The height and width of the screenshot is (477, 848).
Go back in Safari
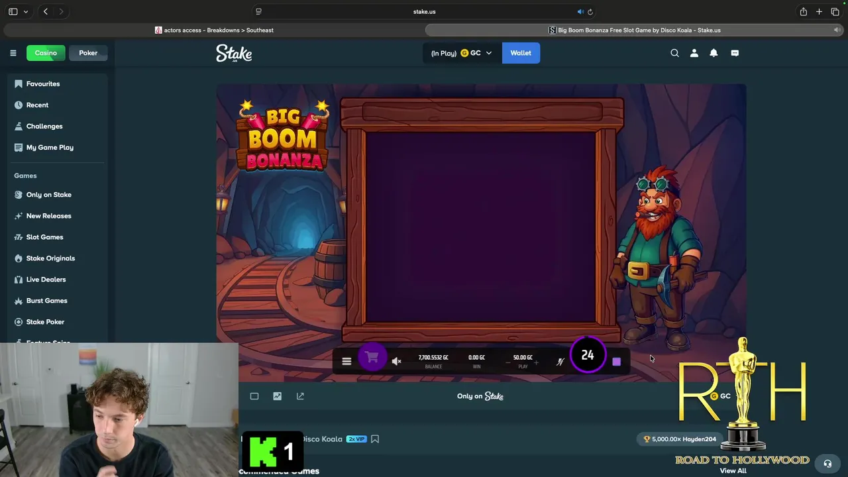45,11
